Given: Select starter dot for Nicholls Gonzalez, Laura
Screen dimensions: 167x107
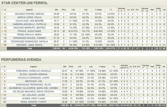Looking at the screenshot, I should coord(2,78).
